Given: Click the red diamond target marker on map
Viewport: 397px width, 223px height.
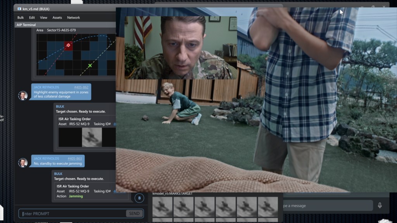Looking at the screenshot, I should [68, 45].
